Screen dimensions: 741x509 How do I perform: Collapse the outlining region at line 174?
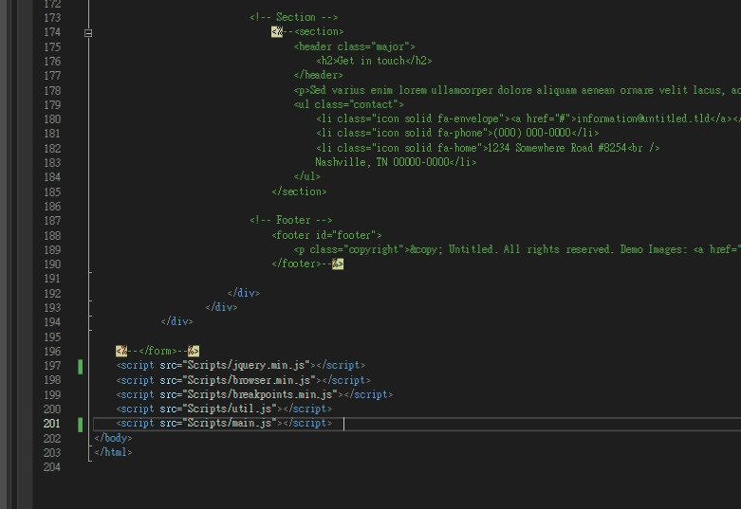88,33
